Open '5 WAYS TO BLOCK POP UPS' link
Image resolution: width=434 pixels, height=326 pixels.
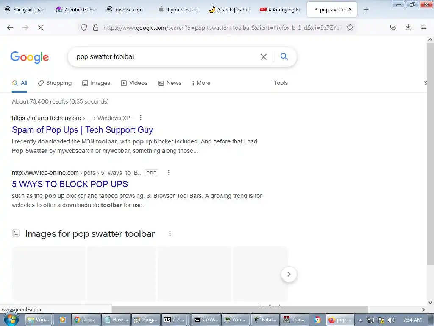coord(70,184)
